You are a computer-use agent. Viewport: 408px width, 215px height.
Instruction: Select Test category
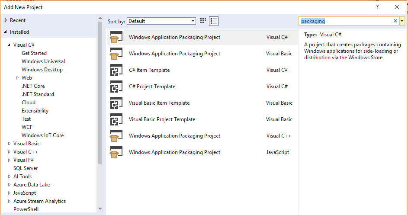coord(26,119)
